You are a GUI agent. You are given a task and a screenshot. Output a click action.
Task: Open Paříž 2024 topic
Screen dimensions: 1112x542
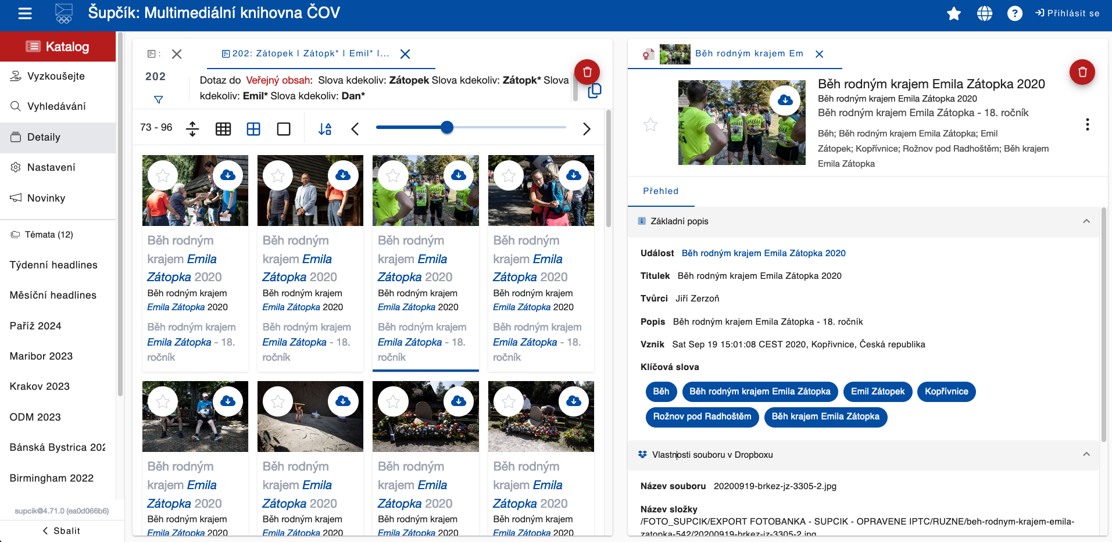pos(35,326)
